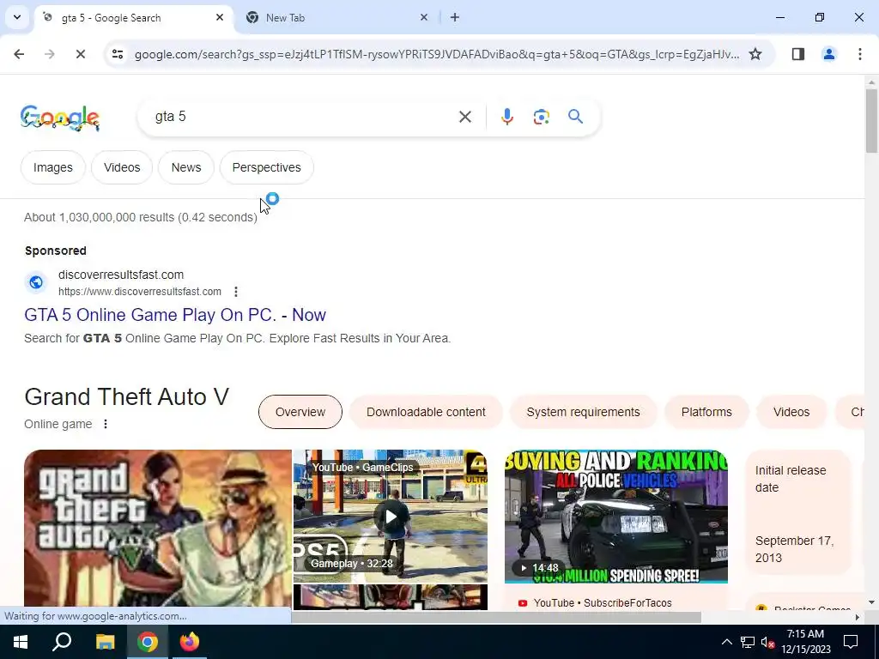Go to Google homepage via logo
The height and width of the screenshot is (659, 879).
tap(60, 118)
